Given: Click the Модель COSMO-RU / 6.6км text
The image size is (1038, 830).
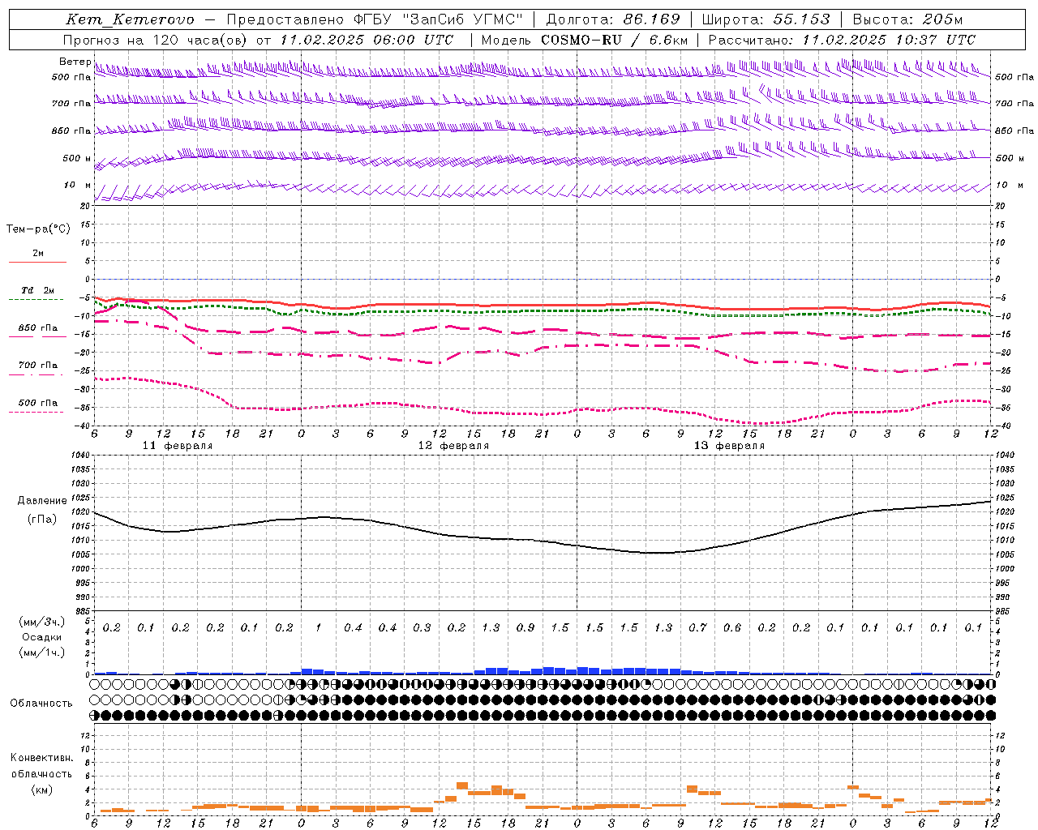Looking at the screenshot, I should coord(584,40).
